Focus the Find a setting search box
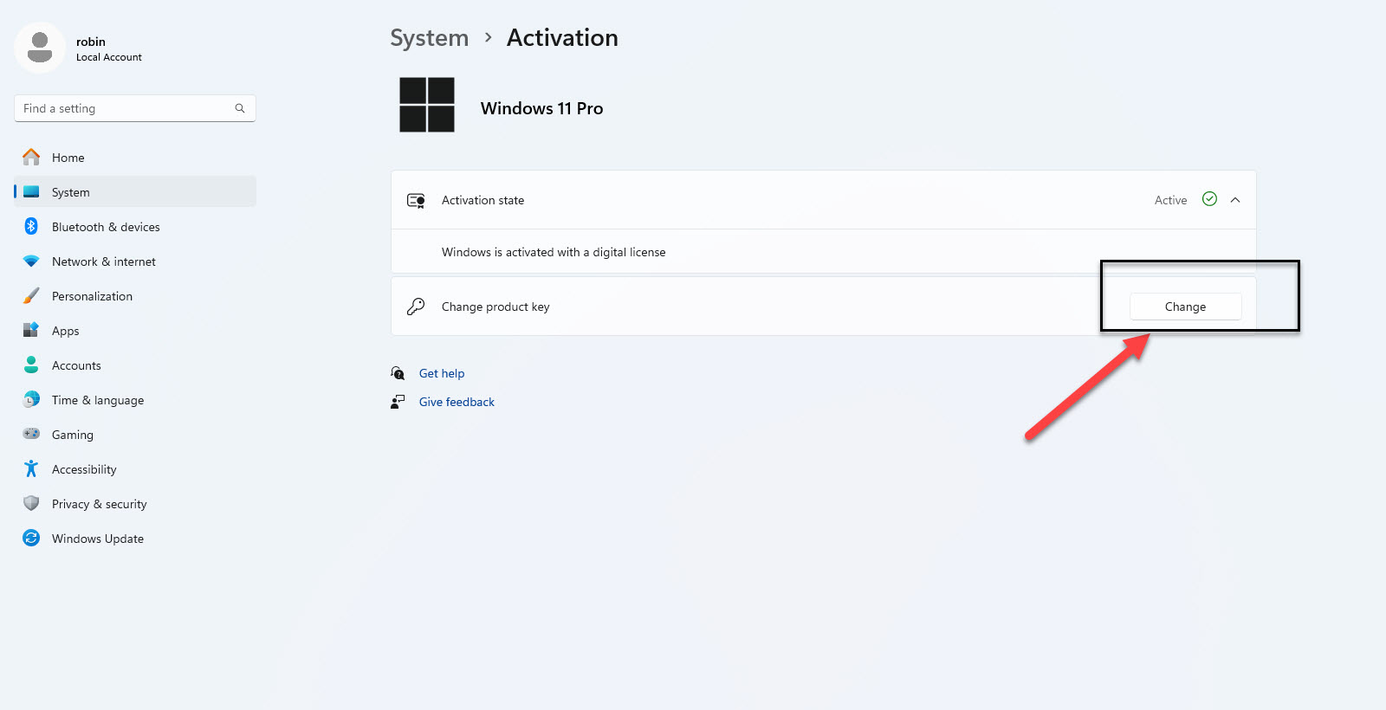This screenshot has width=1386, height=710. click(x=126, y=108)
